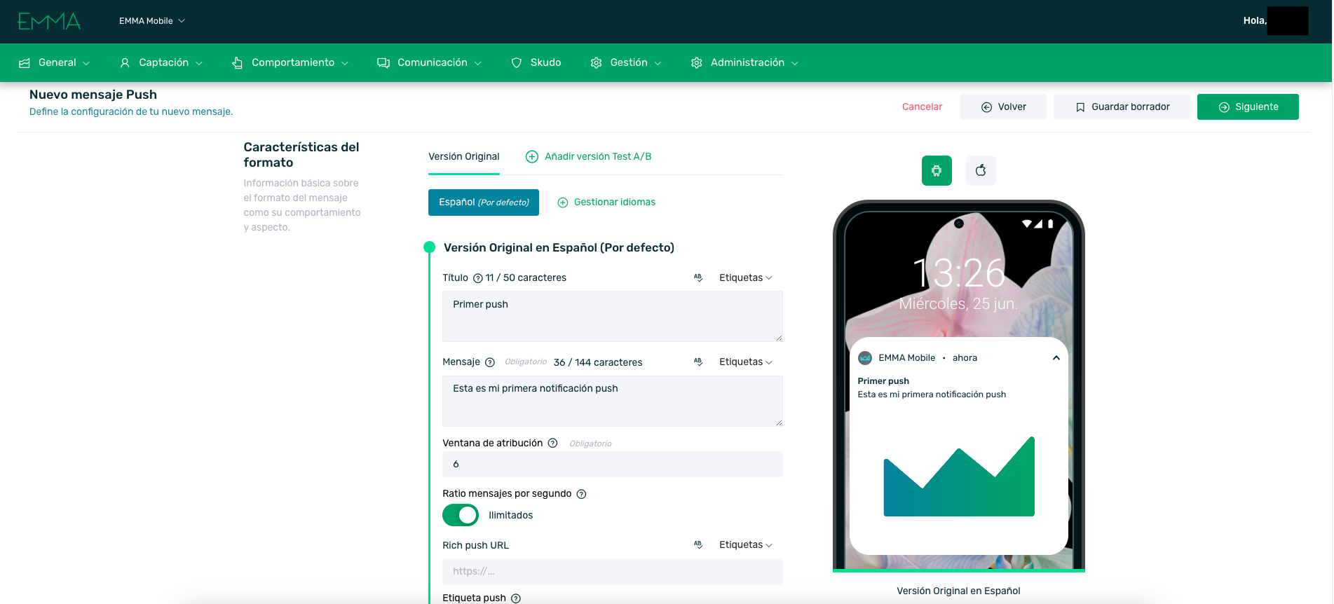Focus the Mensaje text area
Screen dimensions: 1334x604
[613, 401]
